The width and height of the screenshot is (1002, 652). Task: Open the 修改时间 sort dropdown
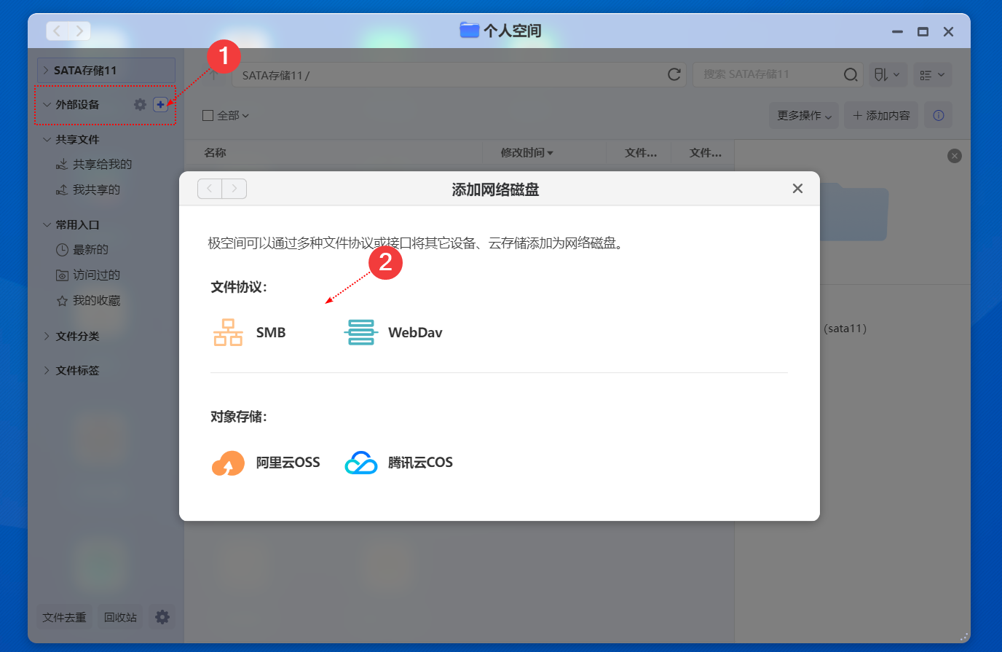pyautogui.click(x=527, y=152)
